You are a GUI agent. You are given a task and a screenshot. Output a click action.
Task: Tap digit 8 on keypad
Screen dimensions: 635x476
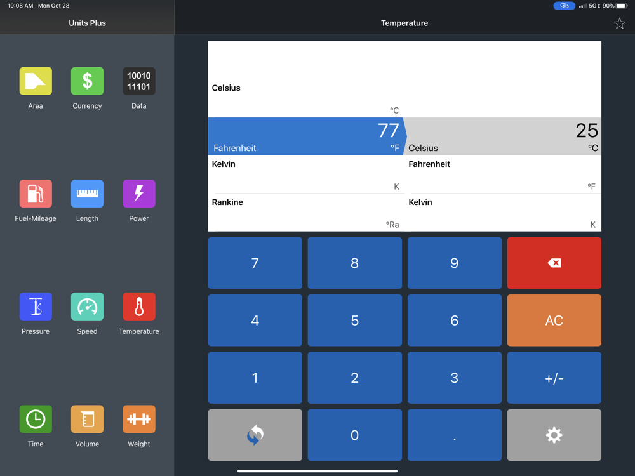point(355,263)
